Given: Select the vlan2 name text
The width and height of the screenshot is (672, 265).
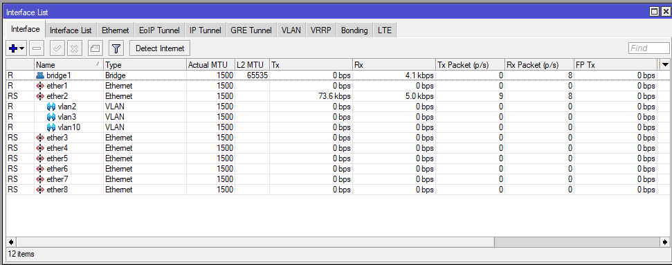Looking at the screenshot, I should [67, 107].
